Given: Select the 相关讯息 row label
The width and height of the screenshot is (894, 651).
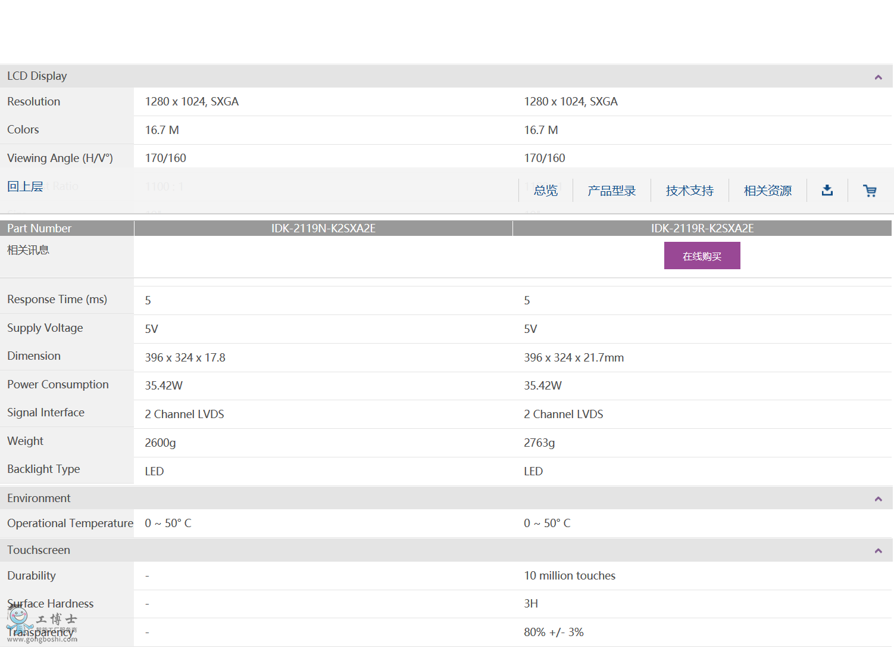Looking at the screenshot, I should [28, 250].
